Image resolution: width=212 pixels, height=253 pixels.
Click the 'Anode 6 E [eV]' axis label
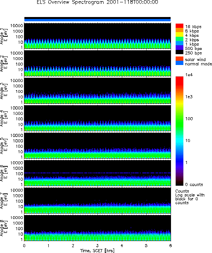pyautogui.click(x=4, y=173)
